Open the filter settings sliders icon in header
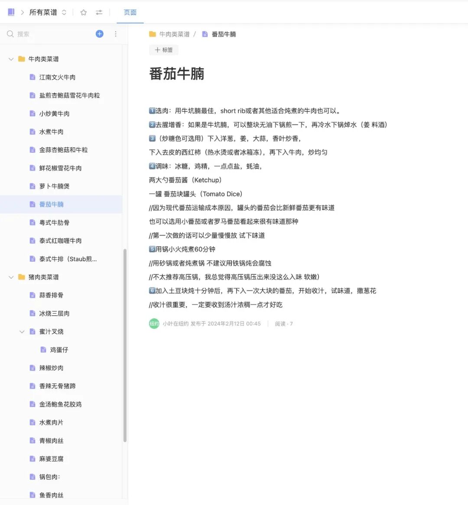Image resolution: width=468 pixels, height=505 pixels. [x=99, y=12]
